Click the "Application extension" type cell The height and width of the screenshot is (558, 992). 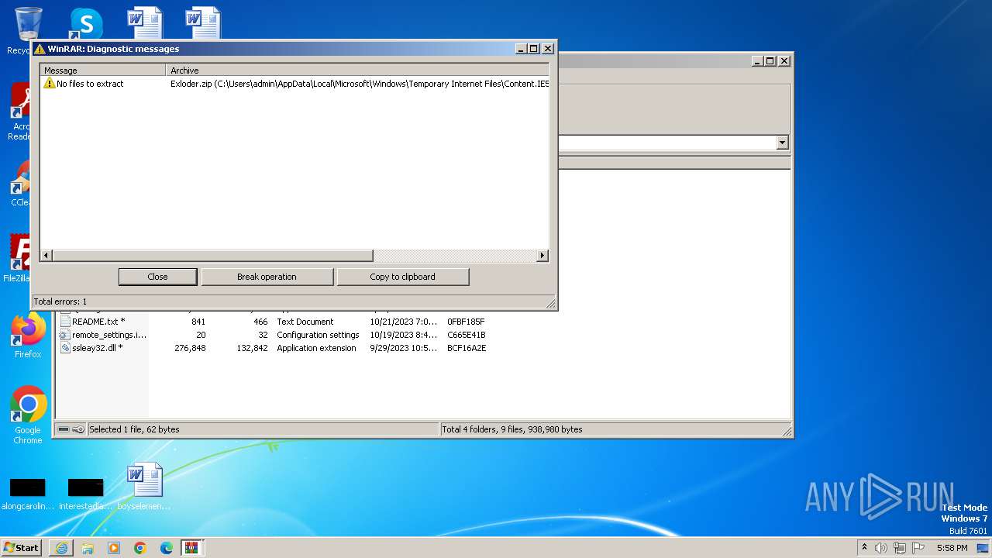(x=316, y=348)
